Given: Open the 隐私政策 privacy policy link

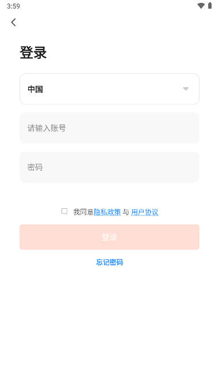Looking at the screenshot, I should [107, 212].
